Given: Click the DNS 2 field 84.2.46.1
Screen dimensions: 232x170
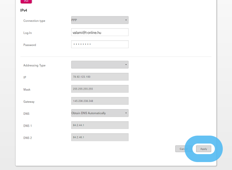Looking at the screenshot, I should coord(100,137).
